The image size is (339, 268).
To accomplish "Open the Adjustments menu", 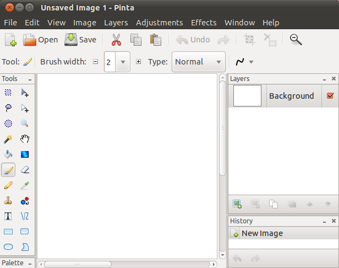I will pyautogui.click(x=159, y=23).
